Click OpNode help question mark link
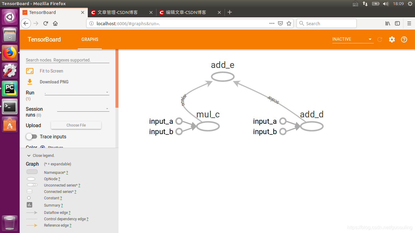This screenshot has height=233, width=415. pyautogui.click(x=59, y=179)
